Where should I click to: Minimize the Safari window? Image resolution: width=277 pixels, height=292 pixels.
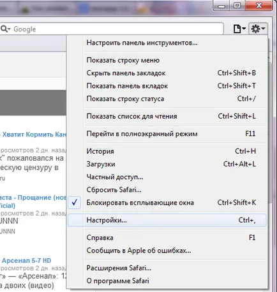pos(221,6)
